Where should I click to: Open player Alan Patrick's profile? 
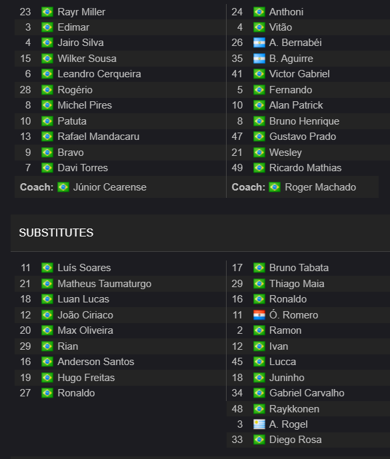[x=296, y=105]
